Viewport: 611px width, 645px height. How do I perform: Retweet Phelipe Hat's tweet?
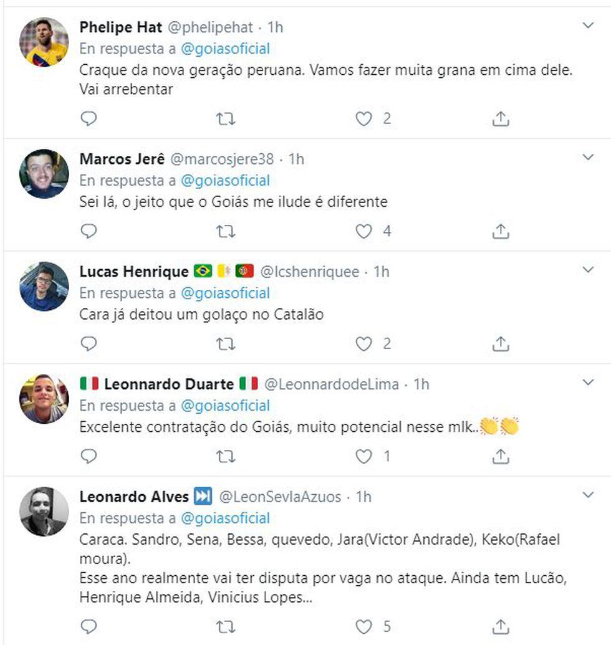point(226,118)
